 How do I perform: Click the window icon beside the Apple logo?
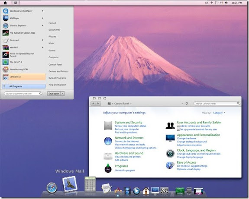(x=16, y=3)
